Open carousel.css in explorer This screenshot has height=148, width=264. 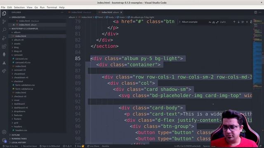tap(21, 59)
